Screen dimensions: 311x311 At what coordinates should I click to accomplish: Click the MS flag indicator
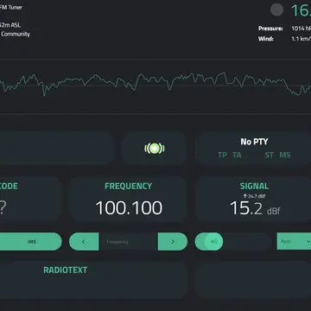[285, 155]
